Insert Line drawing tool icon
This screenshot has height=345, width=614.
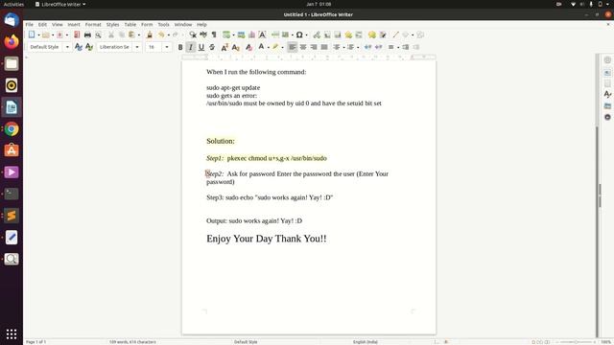pos(395,34)
